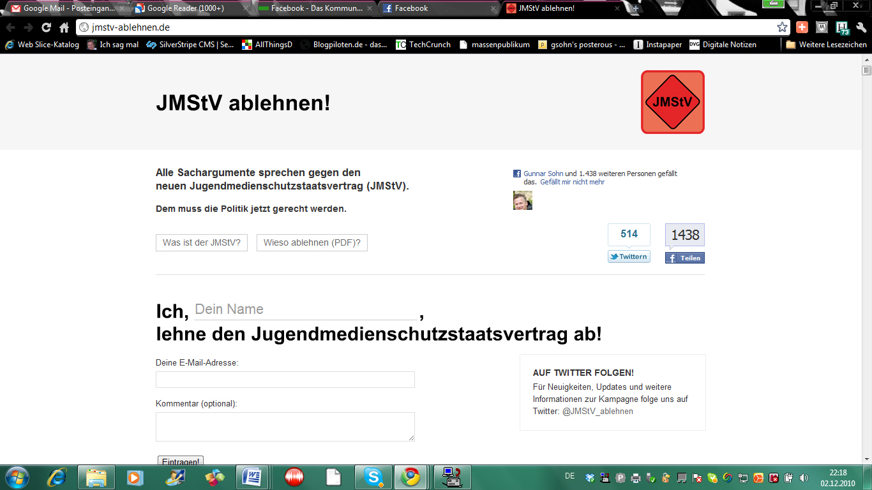Click the orange plus extension icon
Screen dimensions: 872x490
802,27
